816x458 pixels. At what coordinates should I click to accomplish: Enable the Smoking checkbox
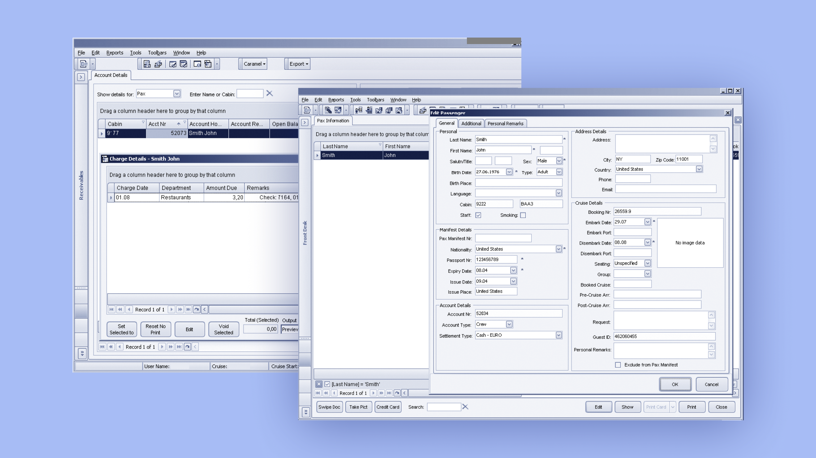click(523, 215)
